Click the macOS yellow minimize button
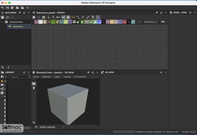Image resolution: width=197 pixels, height=135 pixels. (x=6, y=3)
